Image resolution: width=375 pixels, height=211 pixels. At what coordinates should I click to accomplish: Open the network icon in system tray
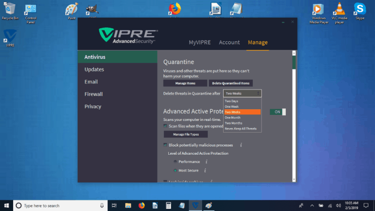pyautogui.click(x=330, y=205)
